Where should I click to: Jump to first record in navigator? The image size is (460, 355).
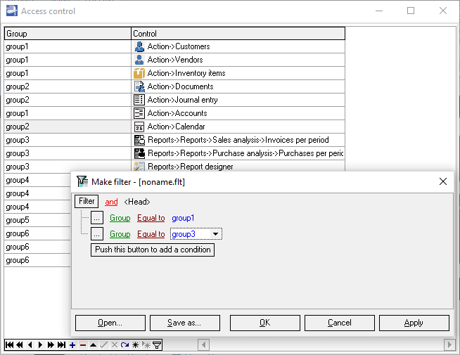tap(9, 345)
